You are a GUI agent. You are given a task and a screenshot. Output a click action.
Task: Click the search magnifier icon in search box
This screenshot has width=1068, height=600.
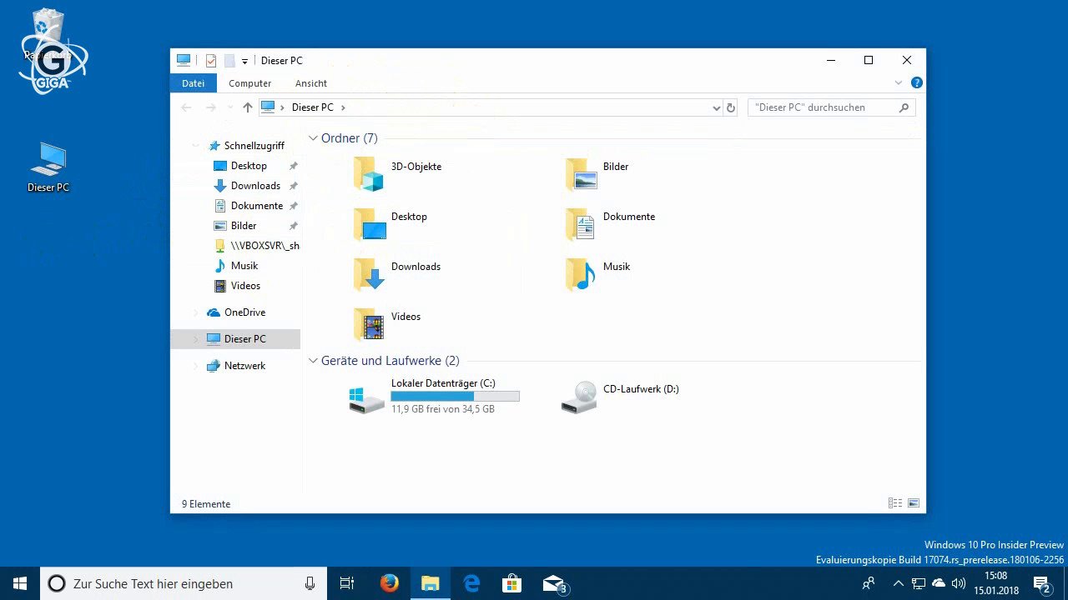pyautogui.click(x=904, y=107)
